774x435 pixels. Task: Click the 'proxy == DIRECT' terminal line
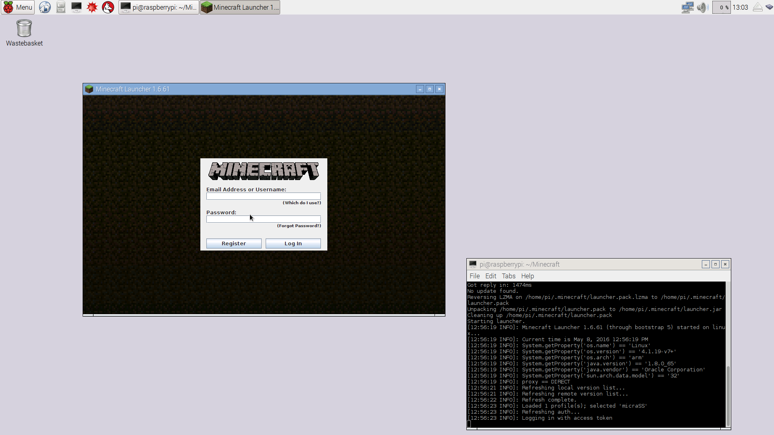[519, 382]
